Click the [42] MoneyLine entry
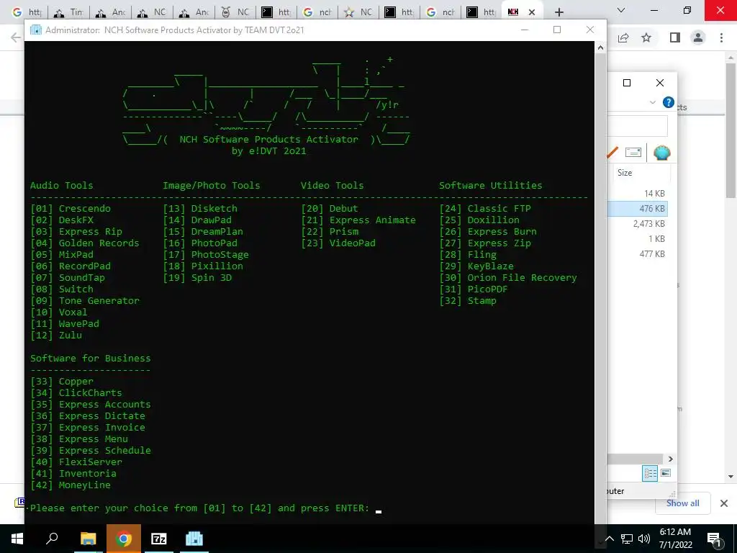 click(71, 485)
